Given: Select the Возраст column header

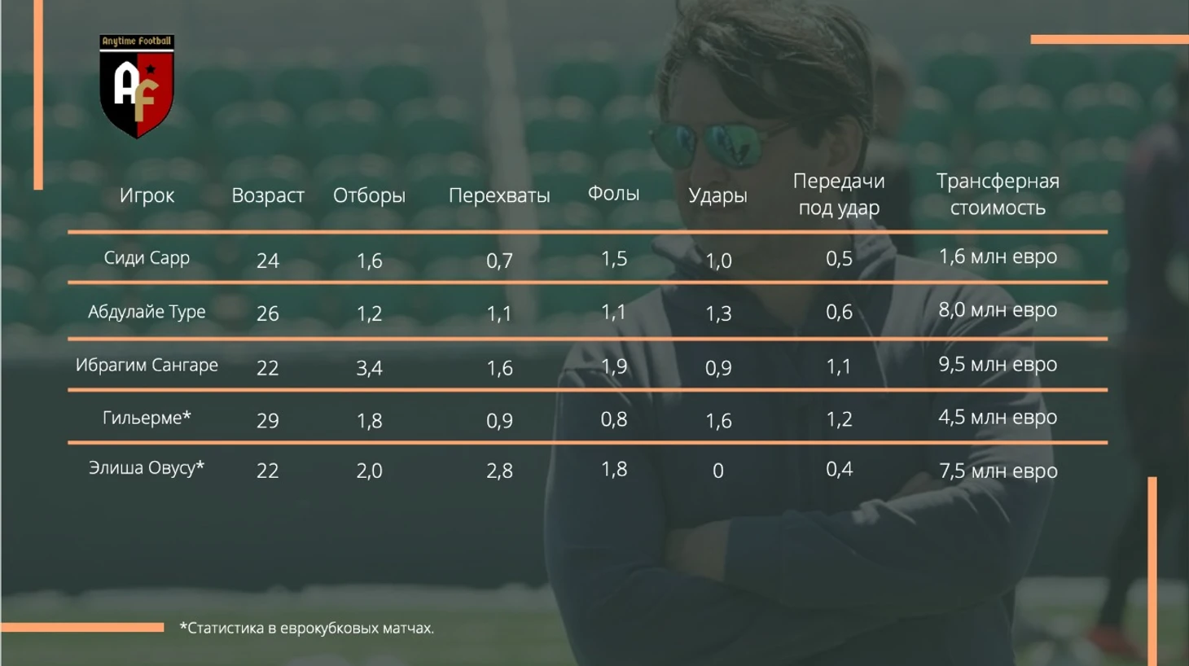Looking at the screenshot, I should point(268,195).
